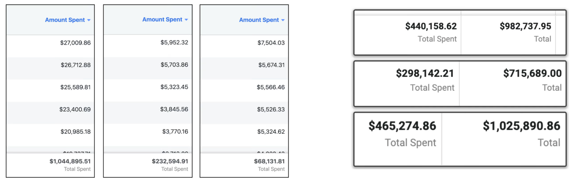Open the sort arrow above the $5,952.32 value
This screenshot has height=183, width=575.
click(186, 20)
